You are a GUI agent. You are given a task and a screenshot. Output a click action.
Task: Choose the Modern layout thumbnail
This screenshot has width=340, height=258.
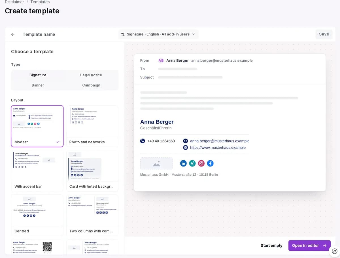coord(37,126)
